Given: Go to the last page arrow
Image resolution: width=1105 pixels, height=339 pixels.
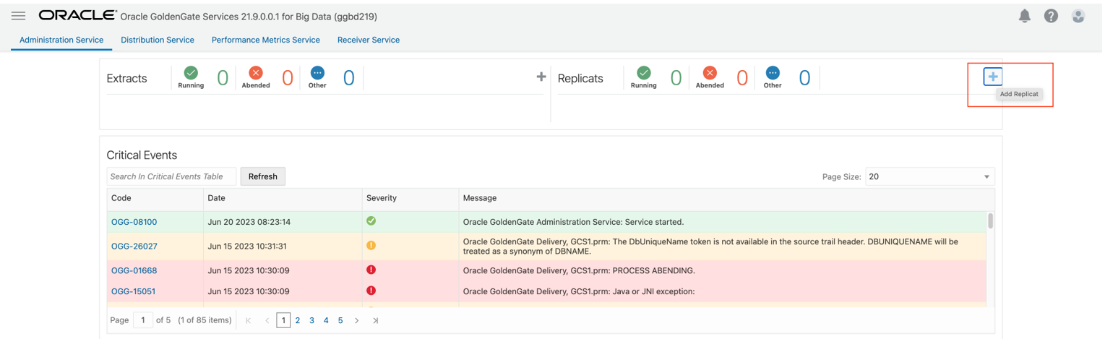Looking at the screenshot, I should 375,320.
